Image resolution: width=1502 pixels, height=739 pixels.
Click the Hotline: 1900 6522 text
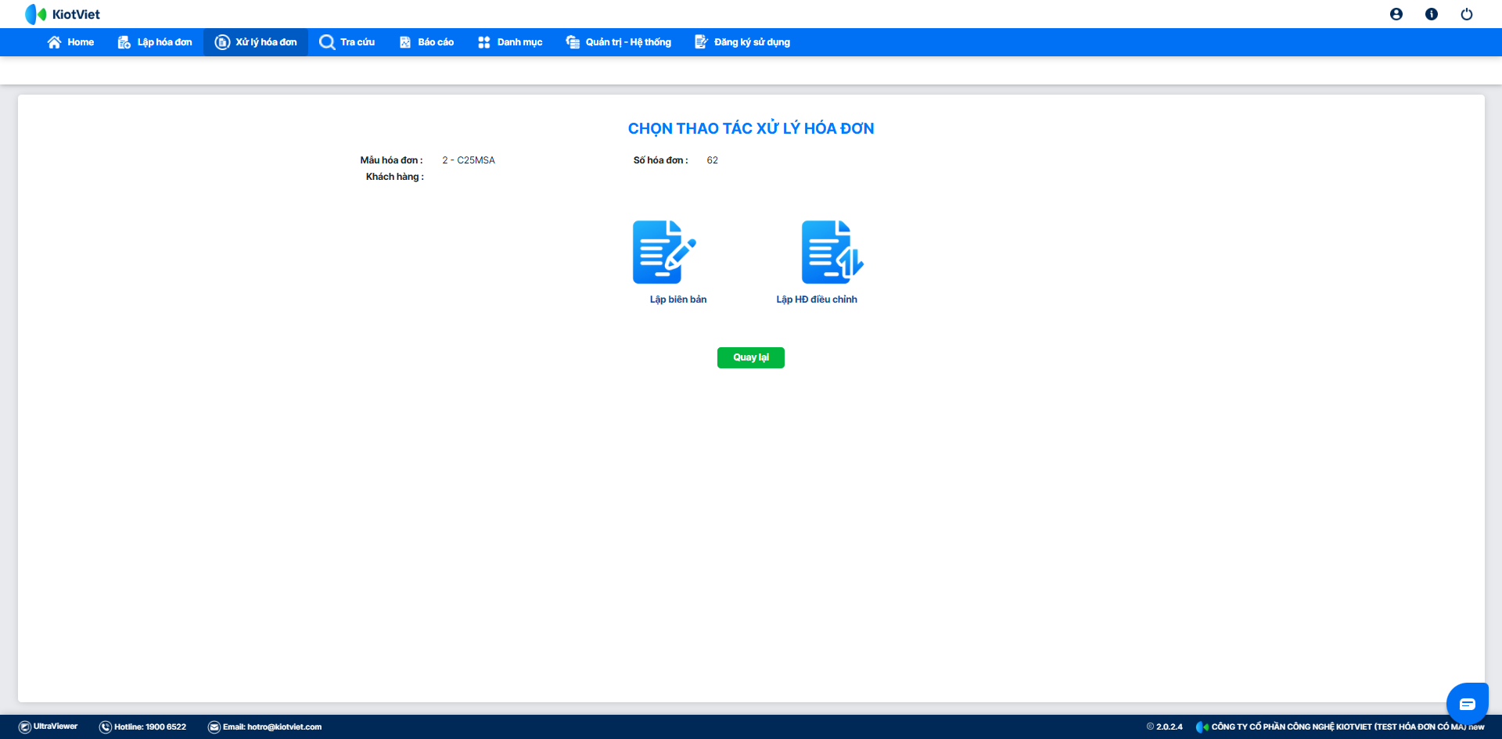150,727
